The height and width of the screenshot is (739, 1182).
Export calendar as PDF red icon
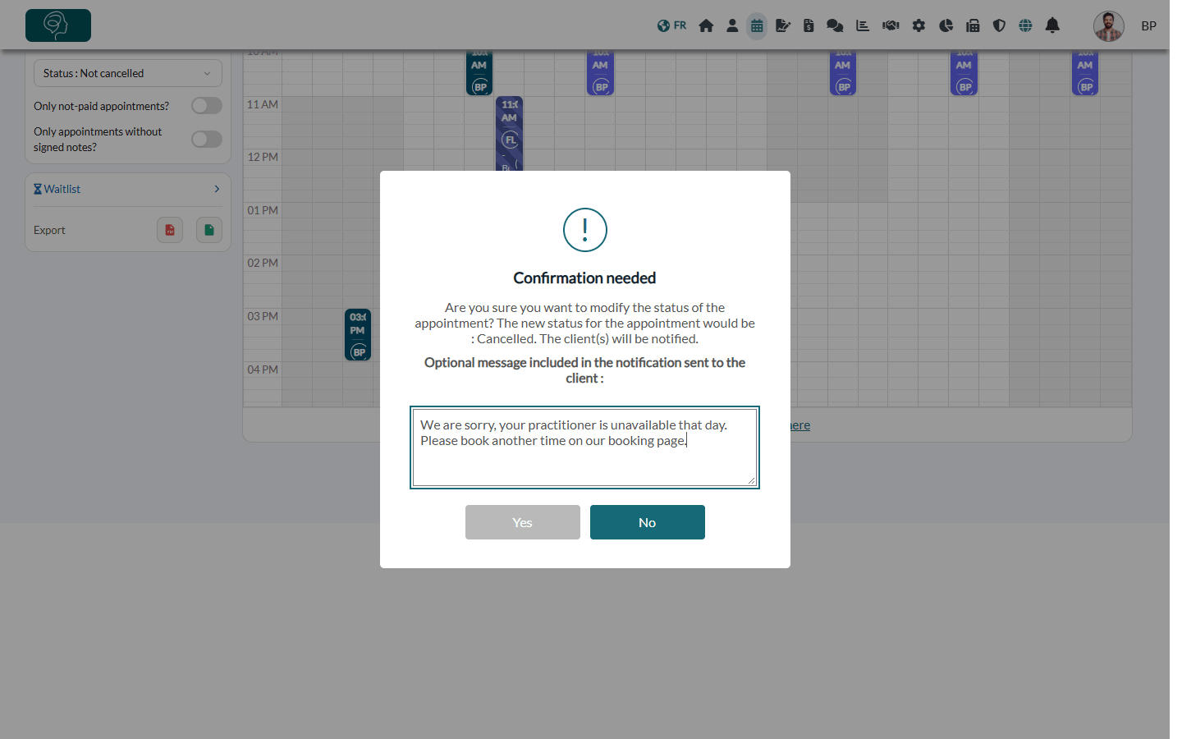click(x=170, y=230)
